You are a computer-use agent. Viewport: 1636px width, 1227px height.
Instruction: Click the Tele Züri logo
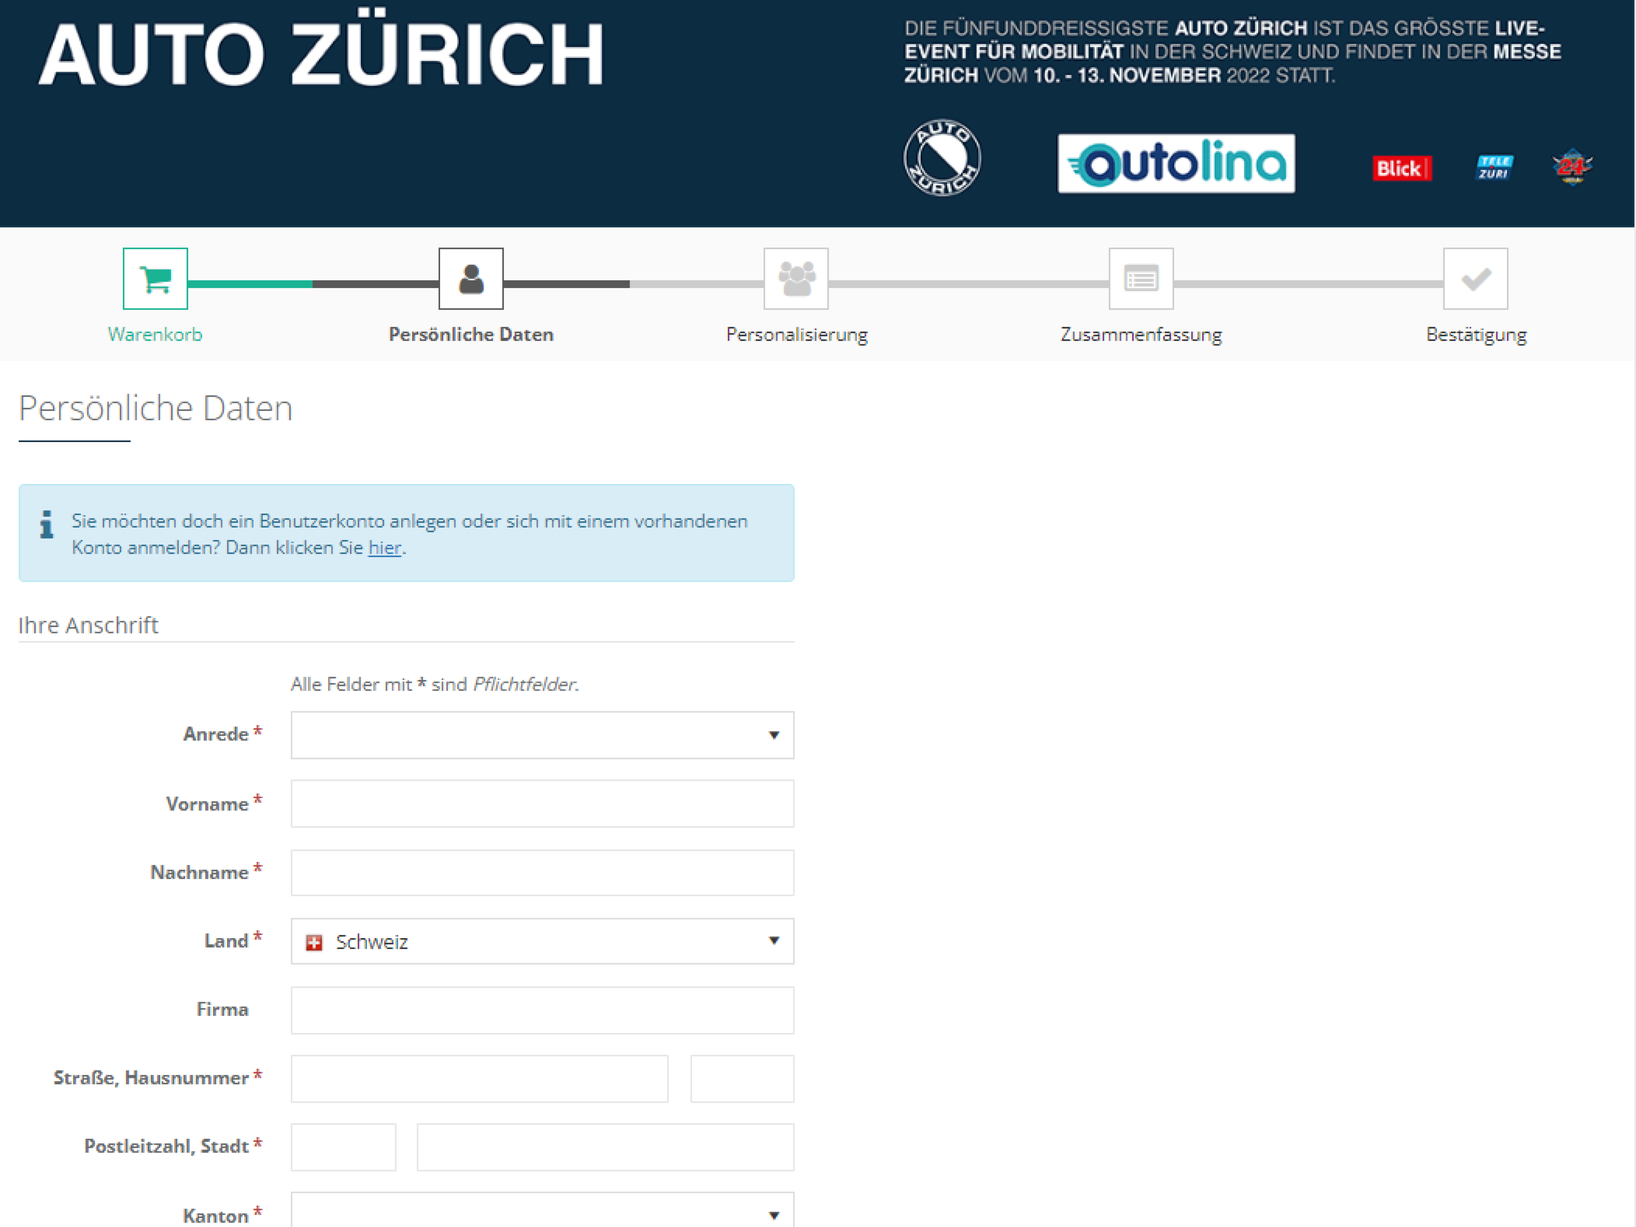coord(1495,167)
